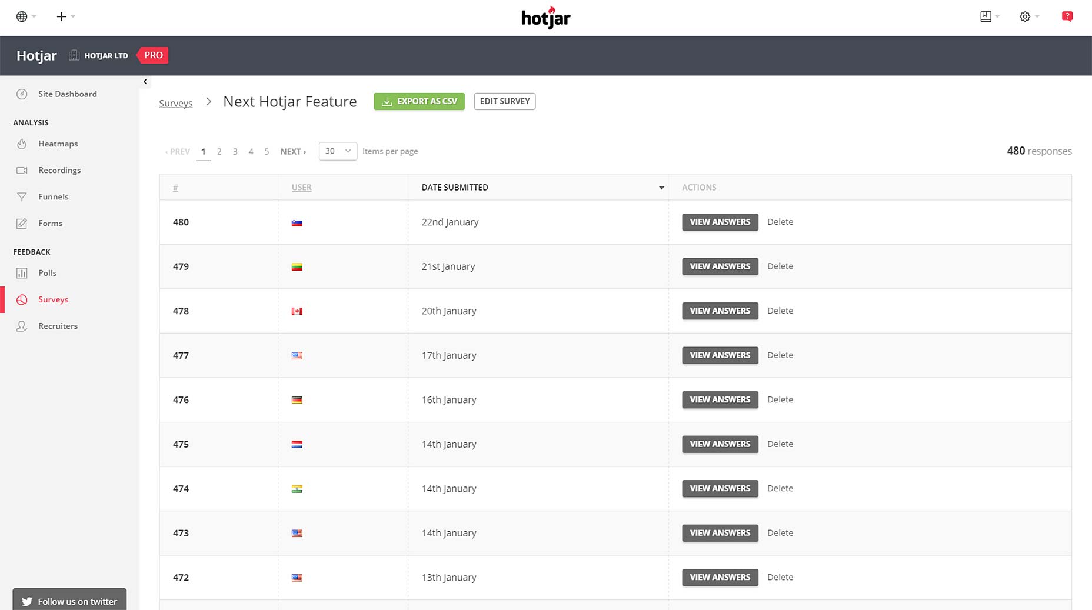Delete response 478

coord(780,311)
